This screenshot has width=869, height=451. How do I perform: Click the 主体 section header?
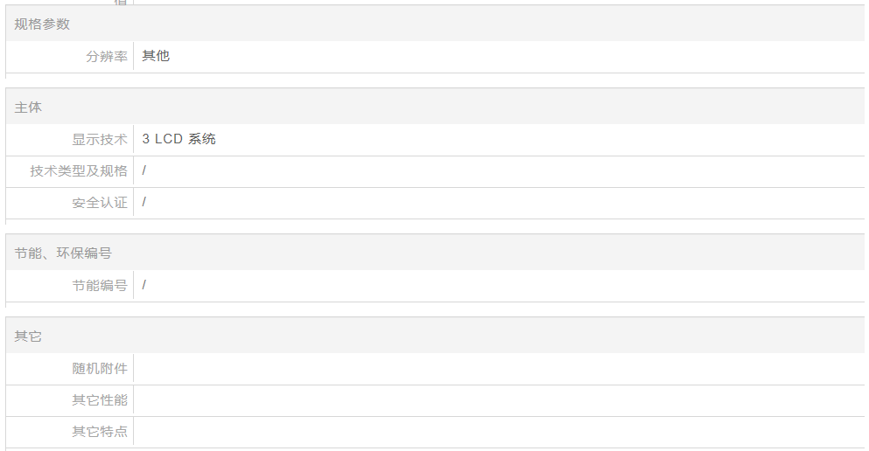pyautogui.click(x=28, y=108)
